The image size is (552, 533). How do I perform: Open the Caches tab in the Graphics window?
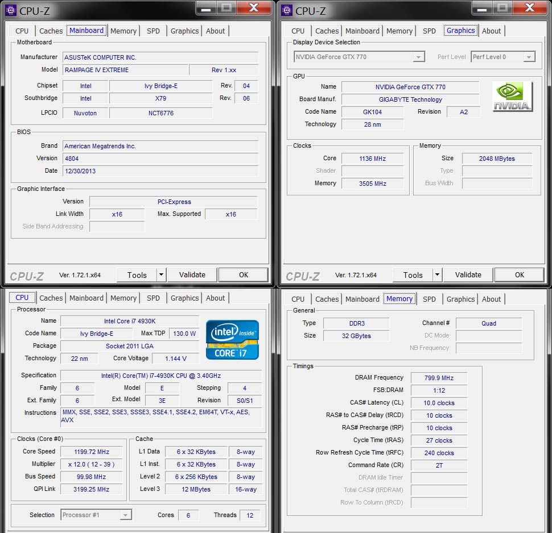click(x=327, y=31)
